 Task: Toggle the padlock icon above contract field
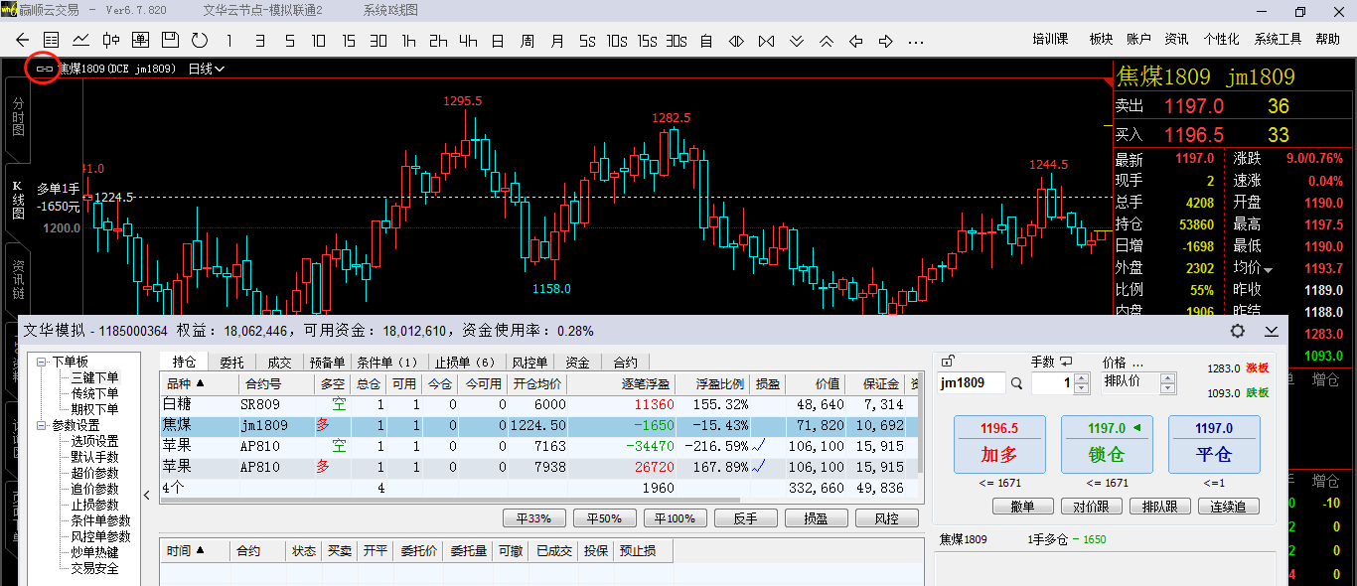coord(948,362)
